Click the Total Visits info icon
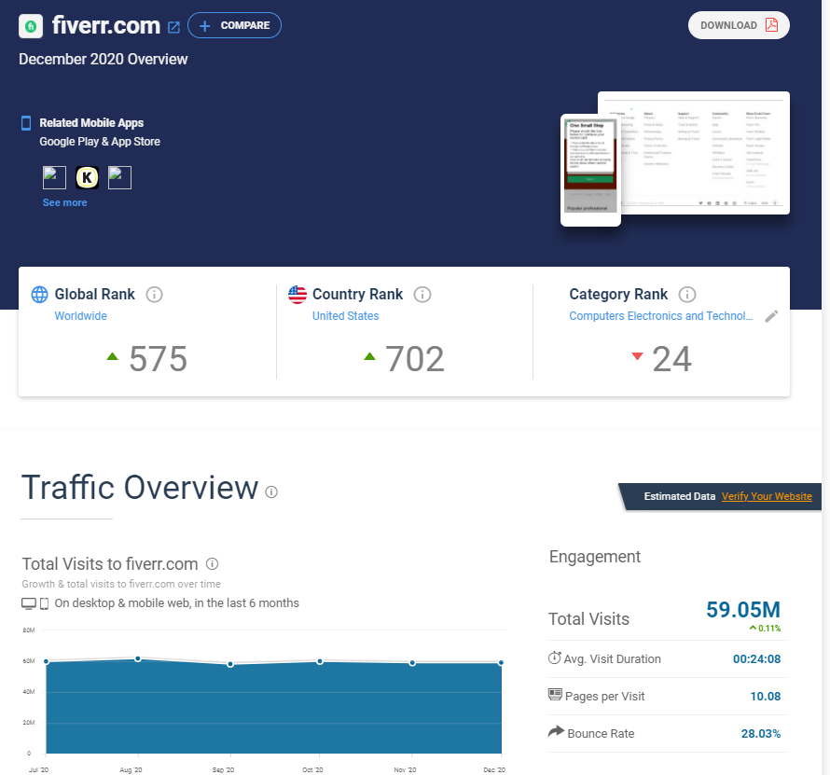This screenshot has height=775, width=830. tap(211, 563)
